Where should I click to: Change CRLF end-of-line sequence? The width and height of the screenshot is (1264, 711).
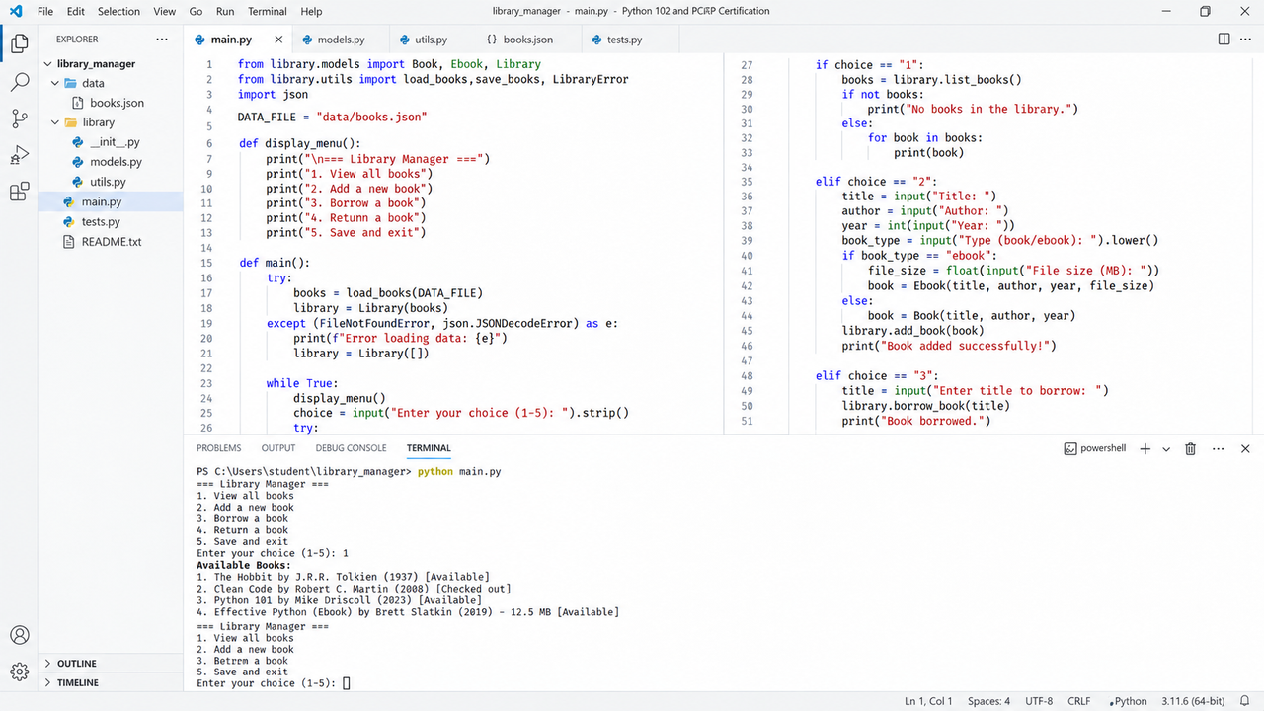pyautogui.click(x=1079, y=701)
